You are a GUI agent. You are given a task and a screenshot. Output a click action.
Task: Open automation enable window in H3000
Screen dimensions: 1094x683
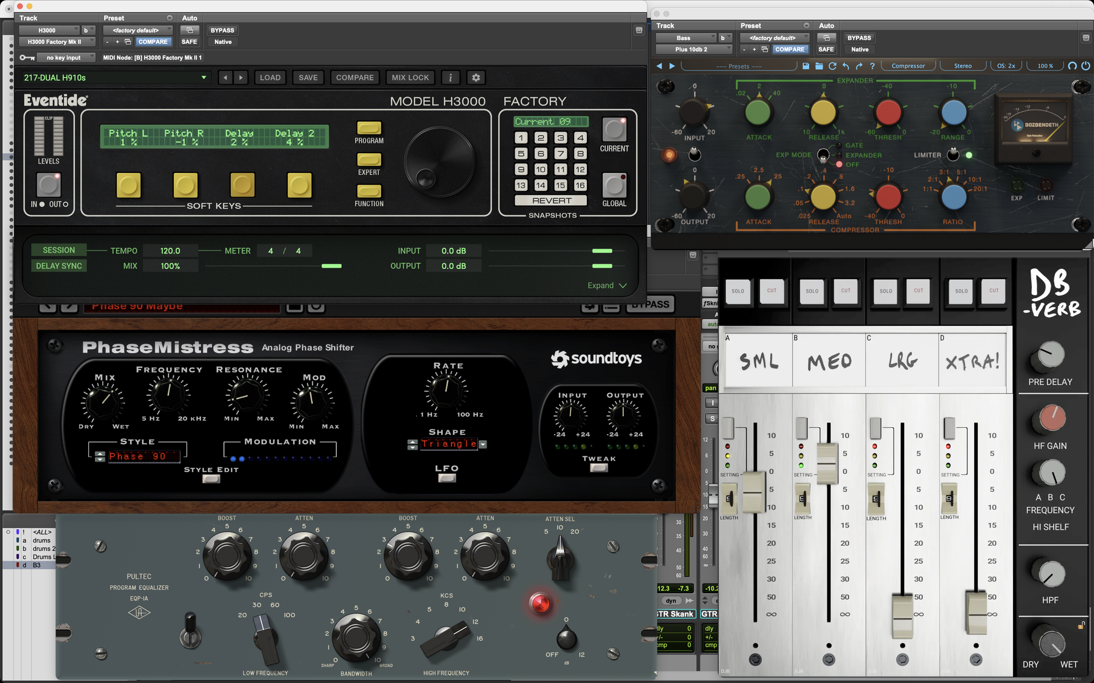(190, 30)
